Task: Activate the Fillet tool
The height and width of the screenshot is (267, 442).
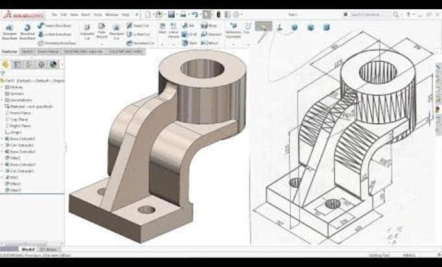Action: 162,29
